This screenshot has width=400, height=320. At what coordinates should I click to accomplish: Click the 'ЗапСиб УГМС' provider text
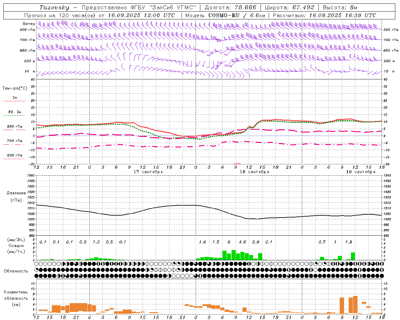(173, 7)
